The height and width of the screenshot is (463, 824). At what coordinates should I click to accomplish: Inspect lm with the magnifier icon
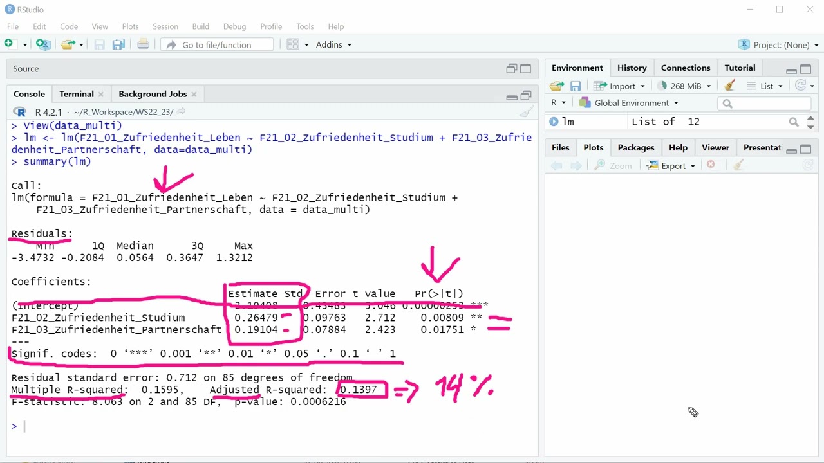click(x=794, y=122)
